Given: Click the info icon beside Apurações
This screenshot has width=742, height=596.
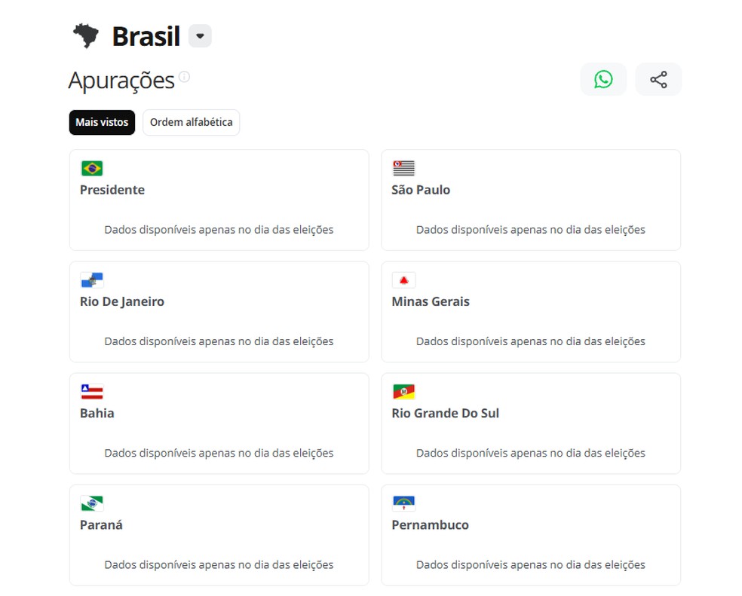Looking at the screenshot, I should pyautogui.click(x=185, y=77).
